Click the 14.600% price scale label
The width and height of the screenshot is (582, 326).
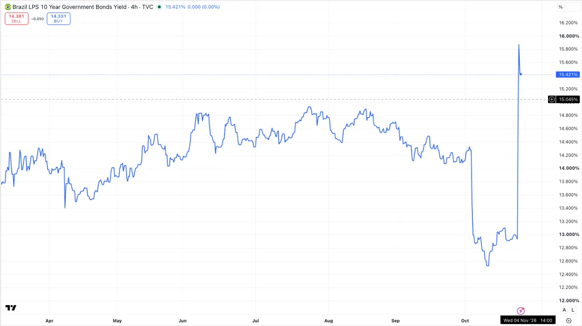tap(568, 128)
